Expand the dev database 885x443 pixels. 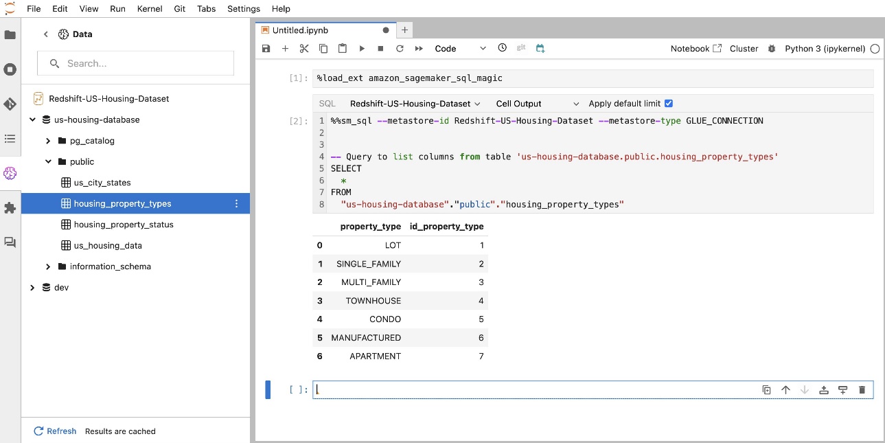(32, 288)
